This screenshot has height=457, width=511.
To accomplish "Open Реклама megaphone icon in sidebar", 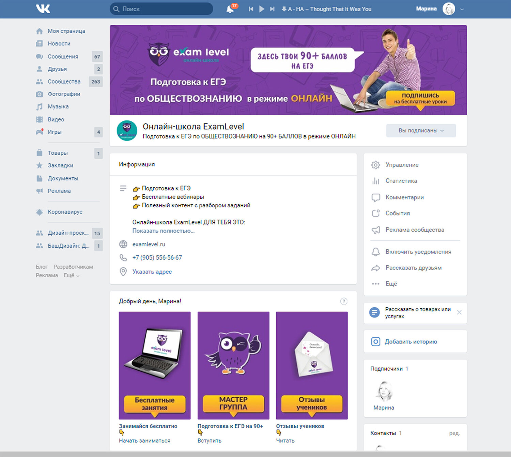I will pyautogui.click(x=40, y=191).
